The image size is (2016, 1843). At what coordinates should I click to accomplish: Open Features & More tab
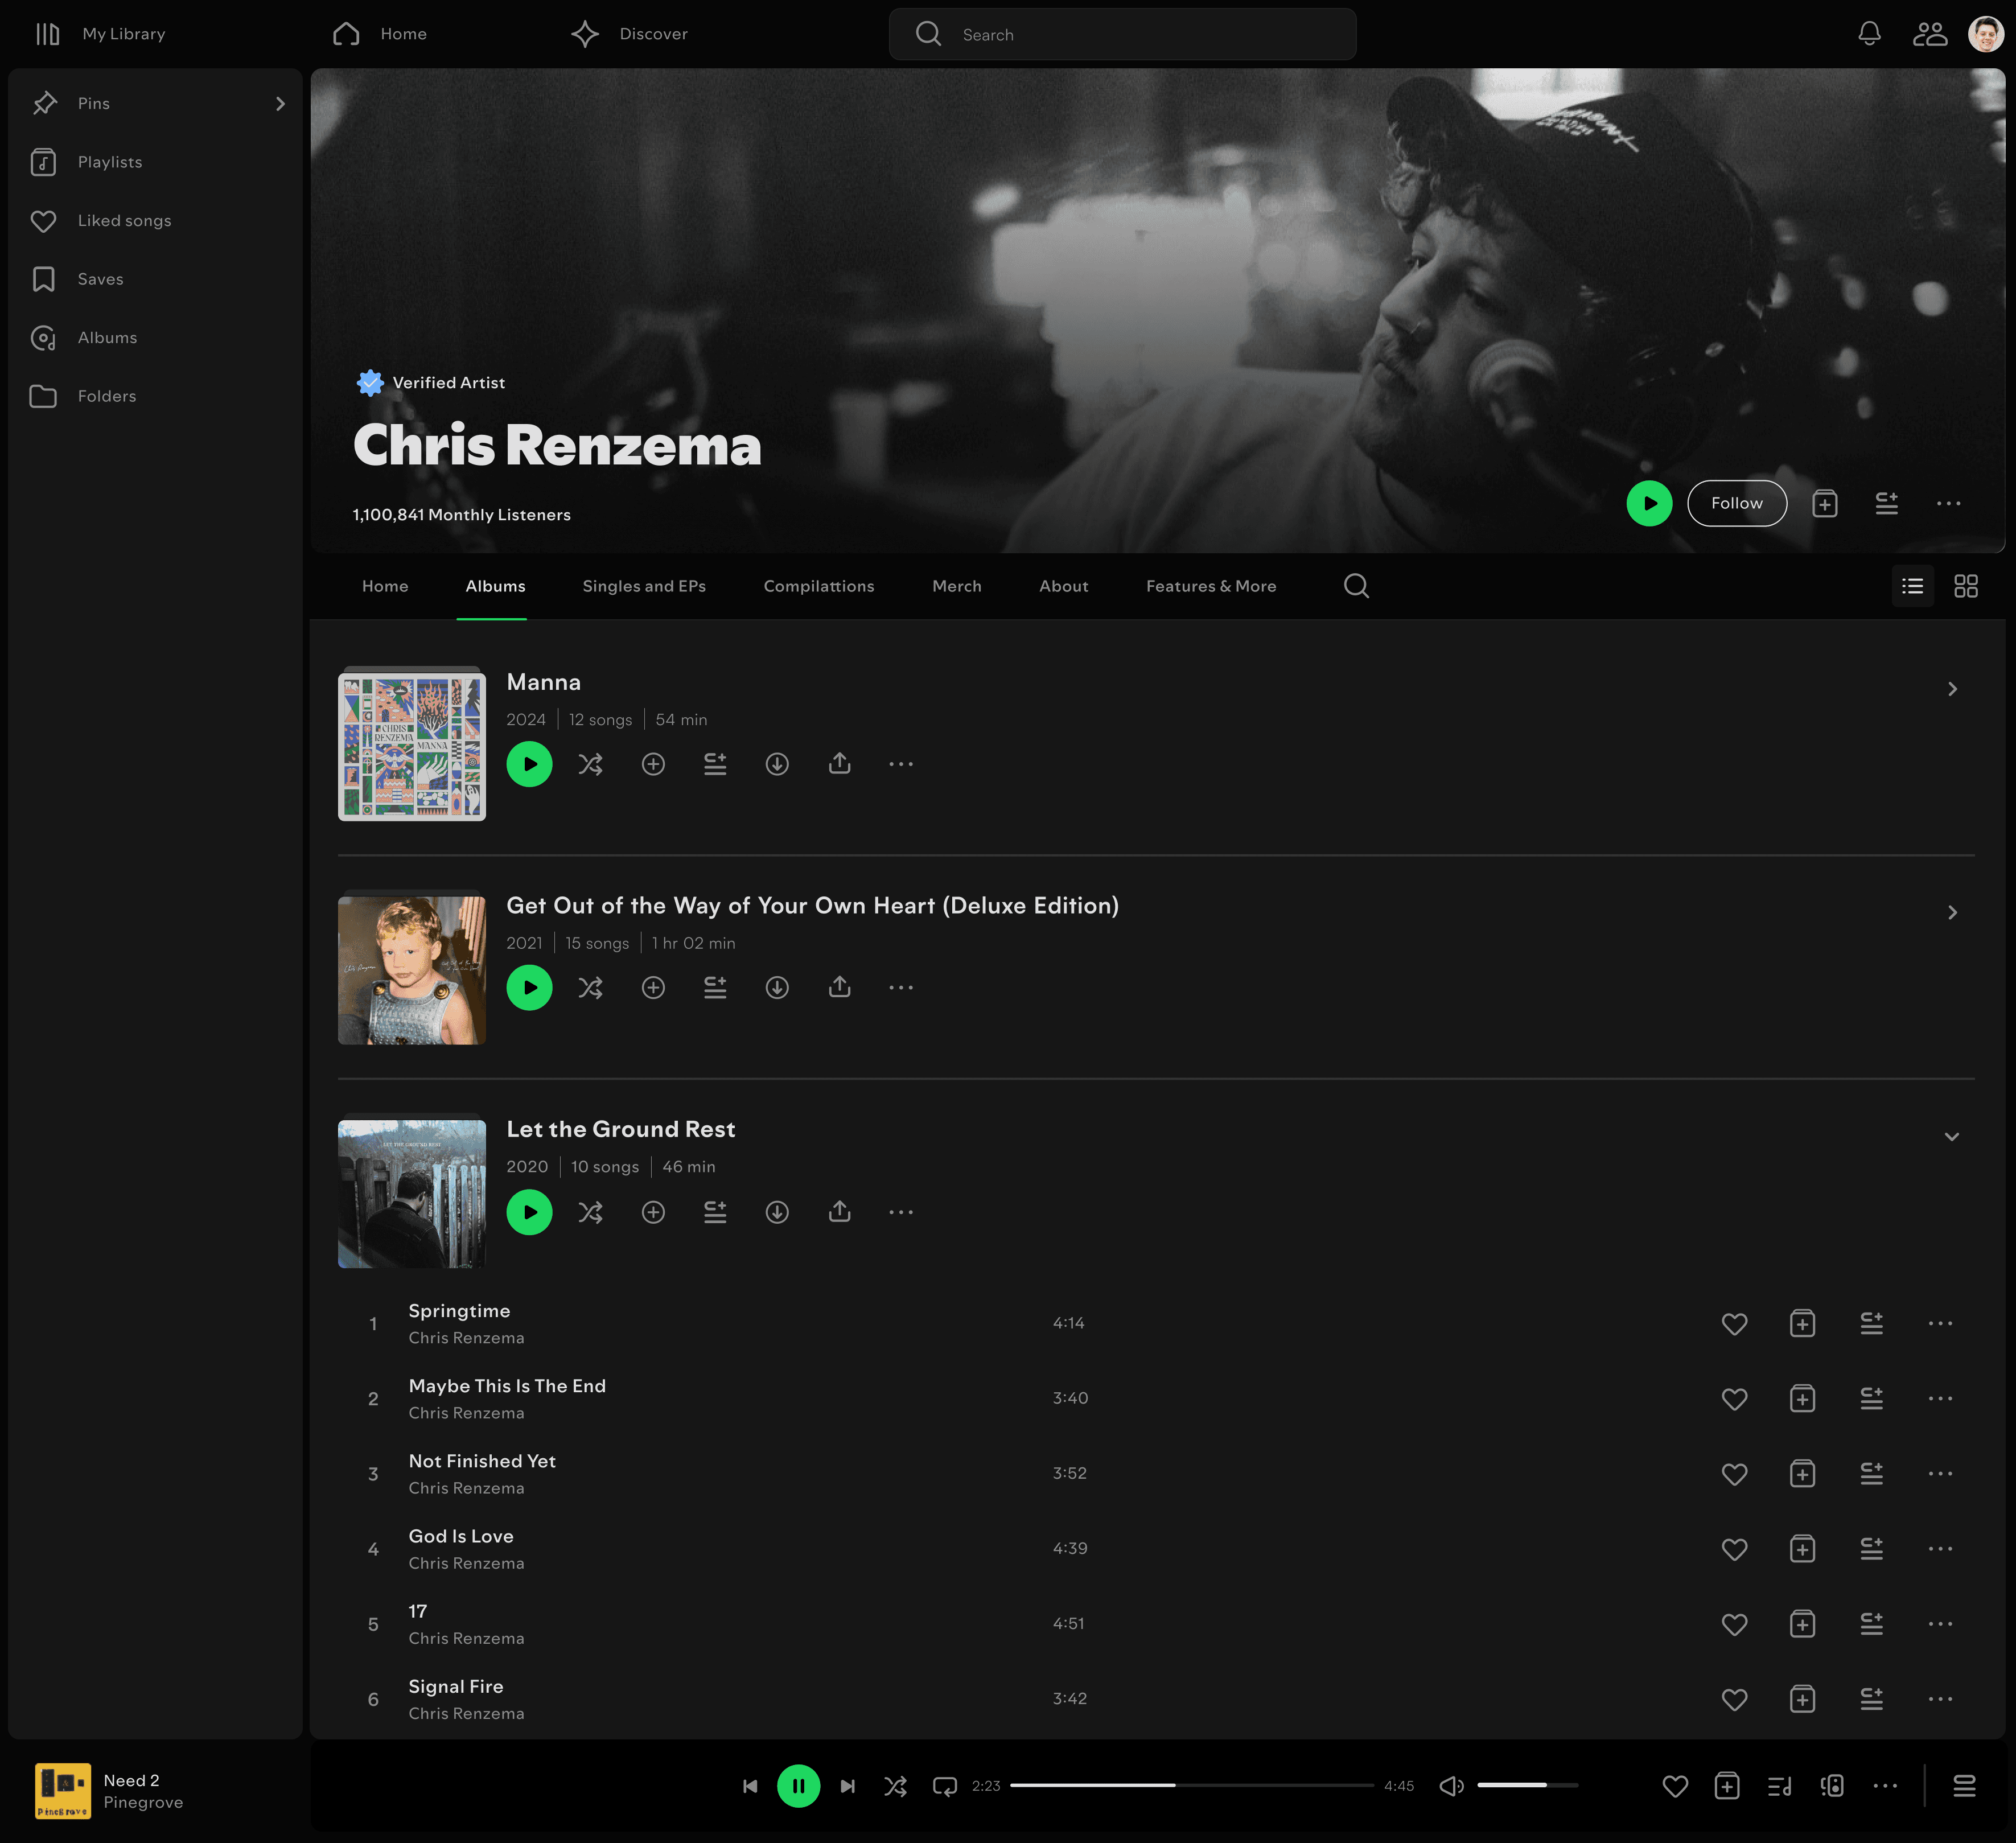pos(1211,586)
